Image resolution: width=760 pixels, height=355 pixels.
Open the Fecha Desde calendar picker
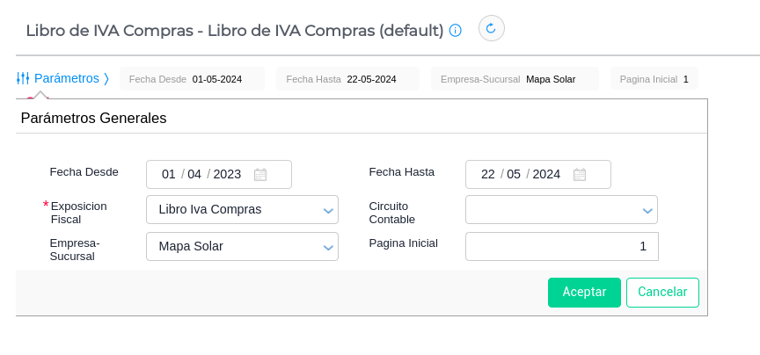pyautogui.click(x=260, y=174)
